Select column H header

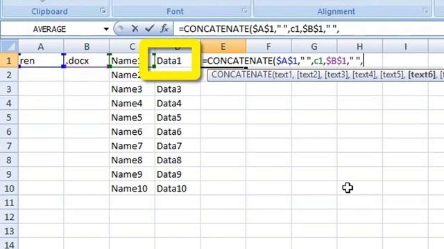tap(359, 46)
